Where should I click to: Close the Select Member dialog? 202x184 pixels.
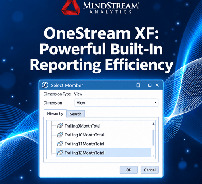click(x=157, y=85)
